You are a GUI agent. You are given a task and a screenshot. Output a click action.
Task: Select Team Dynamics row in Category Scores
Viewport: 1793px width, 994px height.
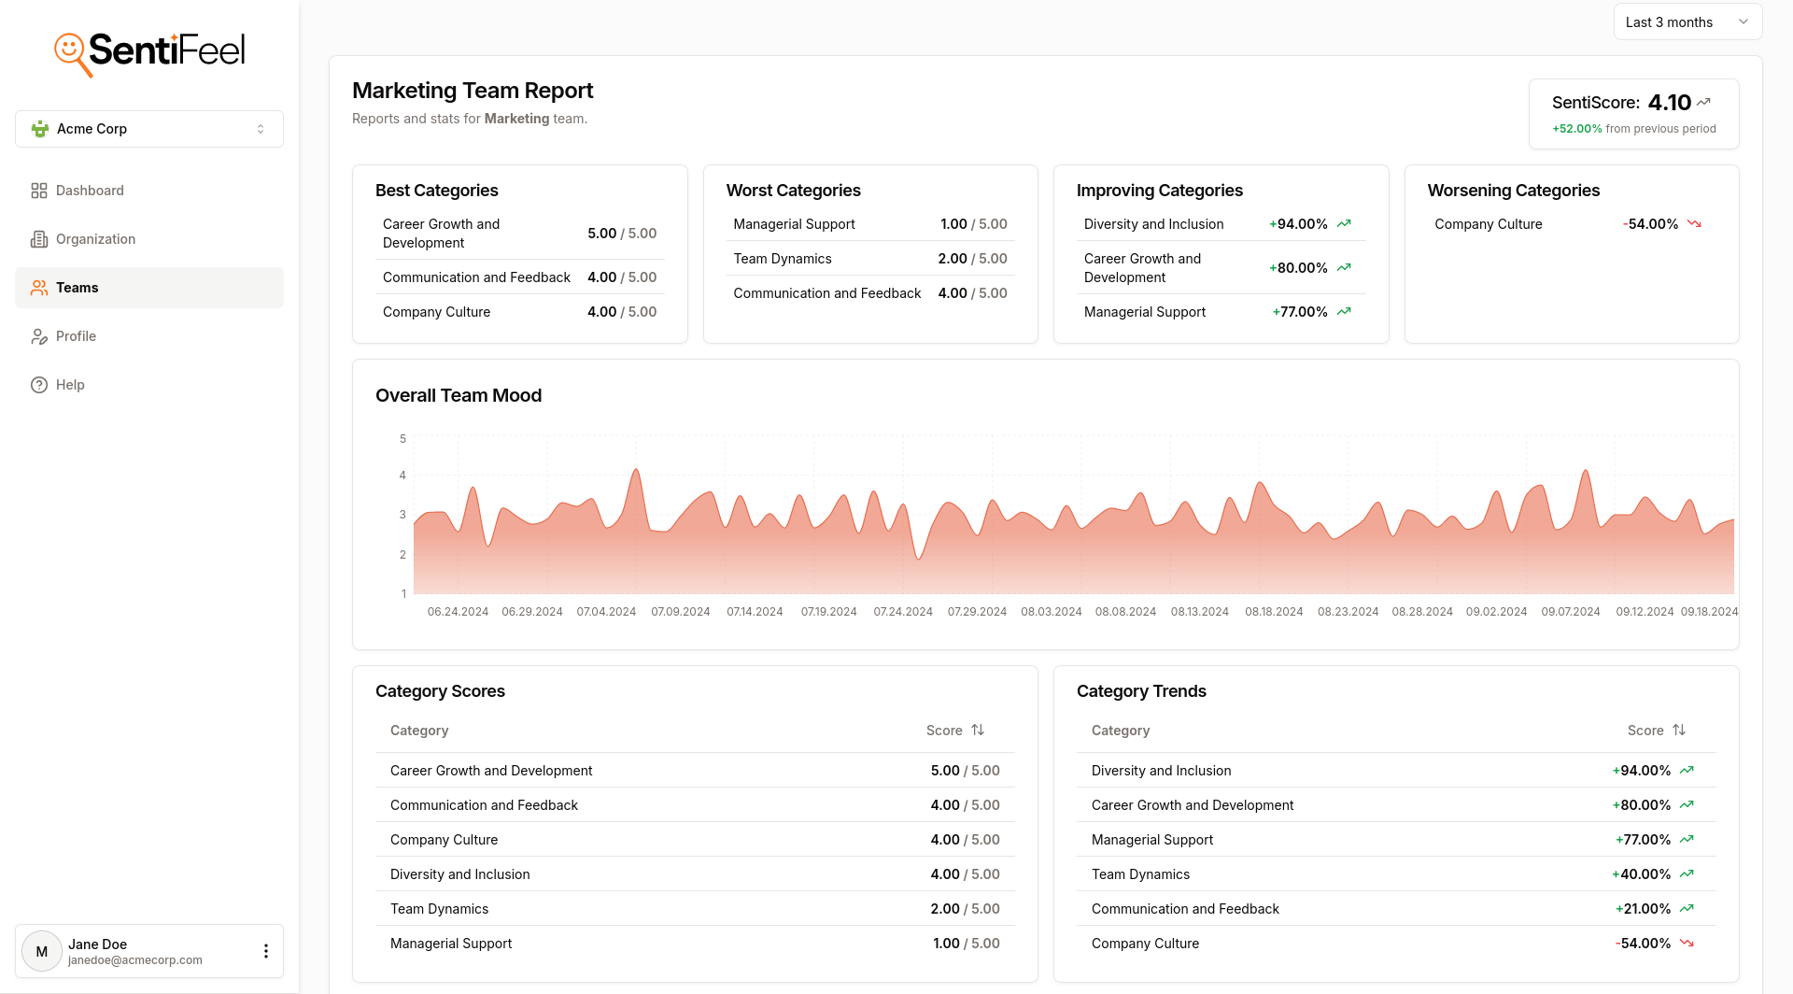[x=695, y=909]
